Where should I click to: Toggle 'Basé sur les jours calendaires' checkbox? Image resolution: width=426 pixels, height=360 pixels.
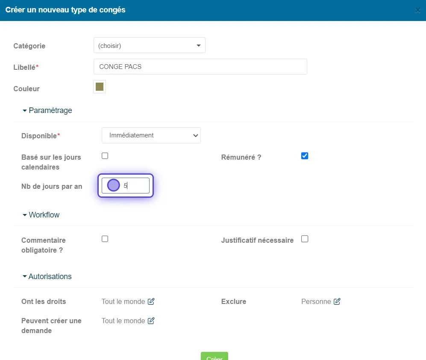(105, 156)
